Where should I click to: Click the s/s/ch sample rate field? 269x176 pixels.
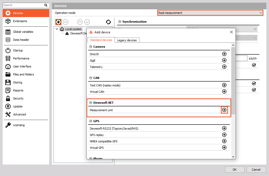point(241,58)
